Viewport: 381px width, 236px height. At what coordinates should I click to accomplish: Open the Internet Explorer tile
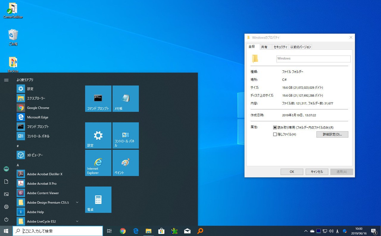(x=98, y=163)
